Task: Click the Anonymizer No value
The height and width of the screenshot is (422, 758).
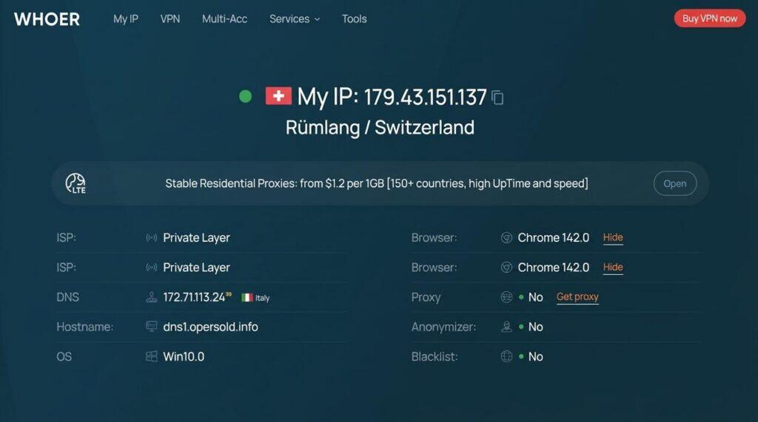Action: click(x=535, y=327)
